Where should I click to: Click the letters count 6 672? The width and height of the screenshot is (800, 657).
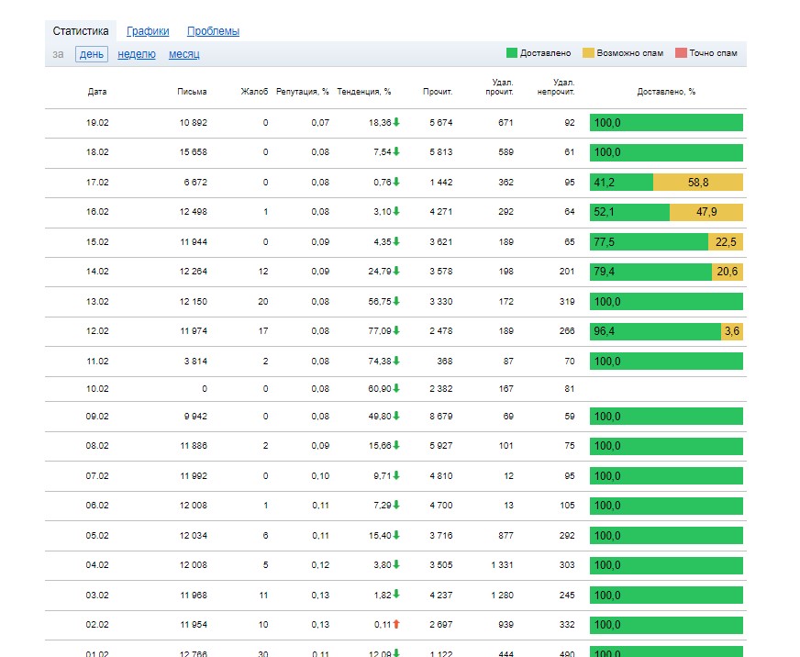click(x=195, y=183)
